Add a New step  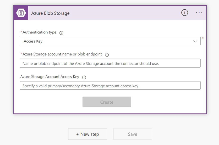tap(87, 134)
